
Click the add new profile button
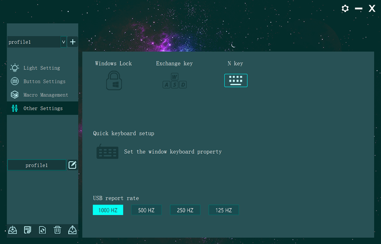[72, 42]
